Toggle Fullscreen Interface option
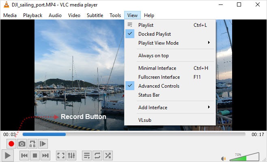The height and width of the screenshot is (162, 267). 170,77
